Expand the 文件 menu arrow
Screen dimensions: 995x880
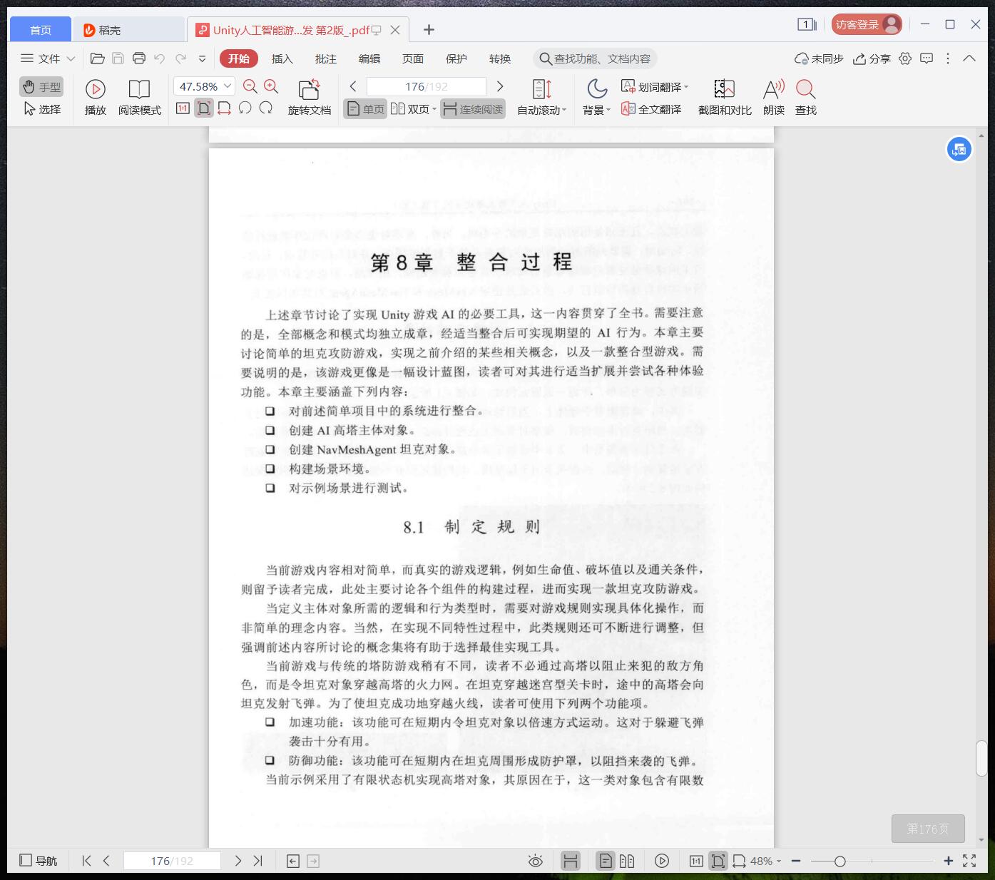tap(71, 58)
